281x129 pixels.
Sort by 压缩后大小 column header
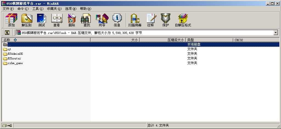click(163, 40)
